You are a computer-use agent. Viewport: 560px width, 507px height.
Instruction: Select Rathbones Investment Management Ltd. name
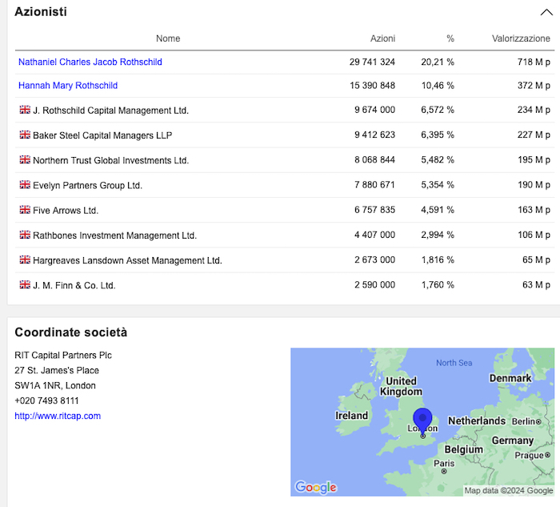point(114,235)
